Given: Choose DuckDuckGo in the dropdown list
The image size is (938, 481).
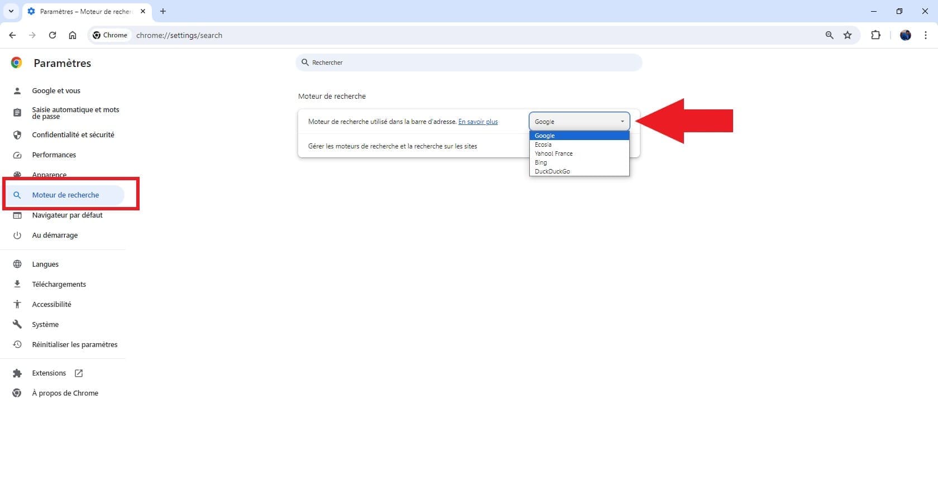Looking at the screenshot, I should tap(579, 171).
